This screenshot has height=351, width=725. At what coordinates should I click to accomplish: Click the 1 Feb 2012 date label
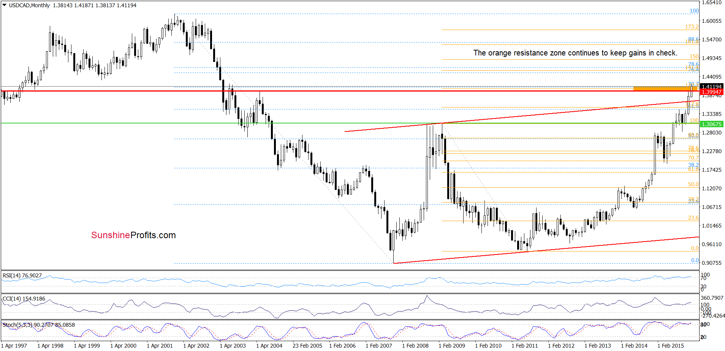pos(561,346)
